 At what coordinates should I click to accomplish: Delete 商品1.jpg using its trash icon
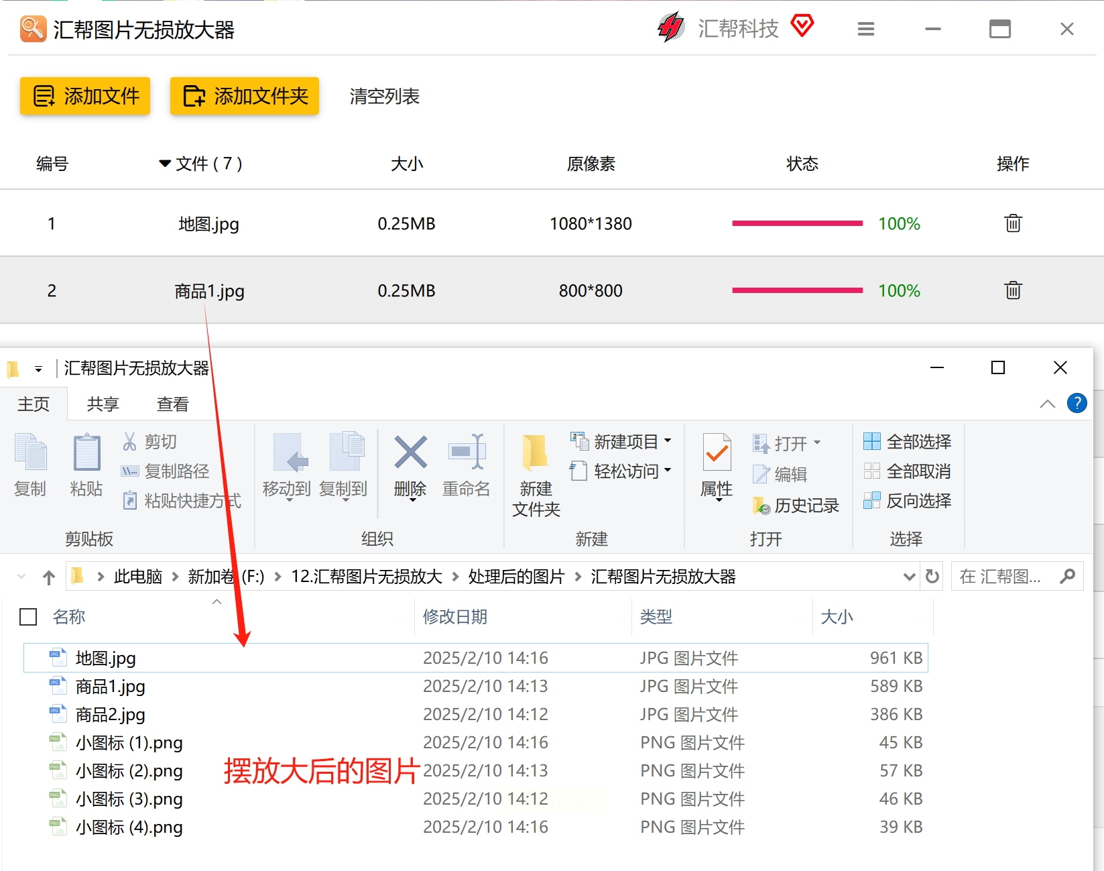[x=1012, y=290]
